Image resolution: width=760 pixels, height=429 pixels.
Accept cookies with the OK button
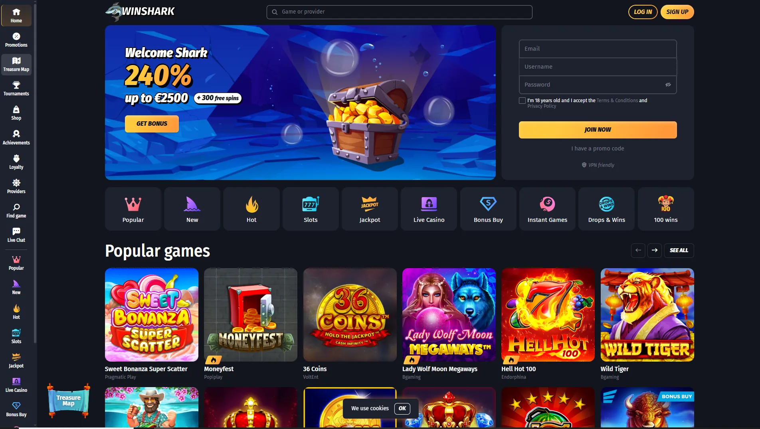click(402, 408)
